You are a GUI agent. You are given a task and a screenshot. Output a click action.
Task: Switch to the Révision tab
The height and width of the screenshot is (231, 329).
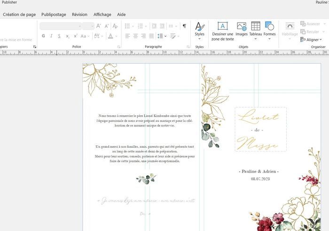click(x=79, y=15)
